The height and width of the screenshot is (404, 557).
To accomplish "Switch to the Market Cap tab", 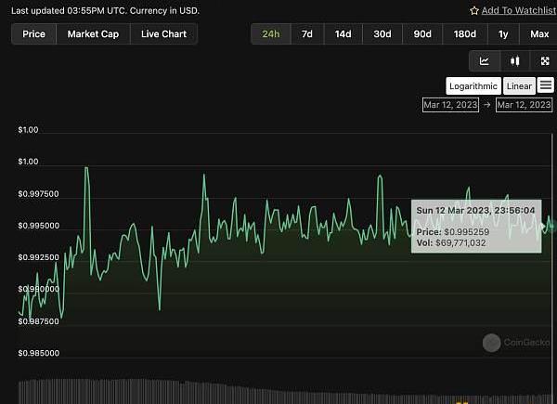I will [x=93, y=34].
